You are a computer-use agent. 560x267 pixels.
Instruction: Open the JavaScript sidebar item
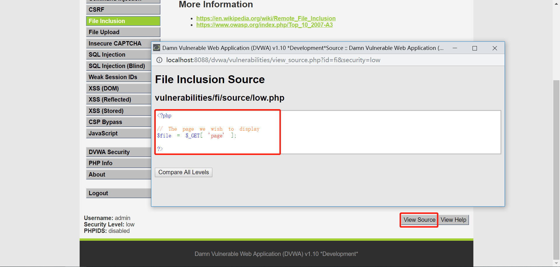[x=119, y=133]
